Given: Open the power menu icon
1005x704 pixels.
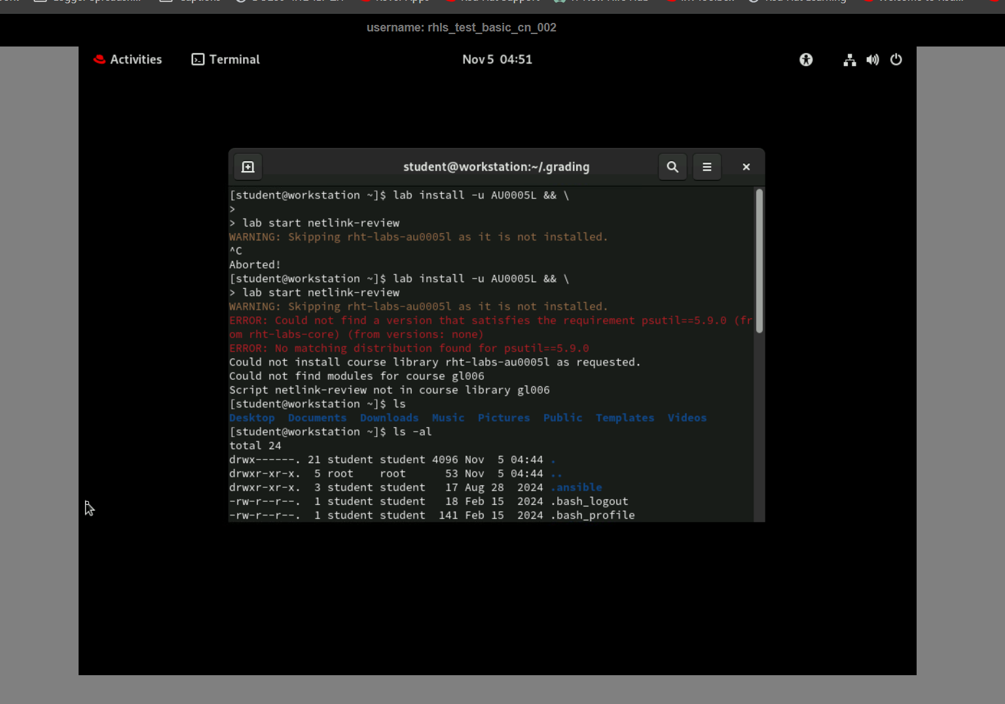Looking at the screenshot, I should click(x=896, y=60).
